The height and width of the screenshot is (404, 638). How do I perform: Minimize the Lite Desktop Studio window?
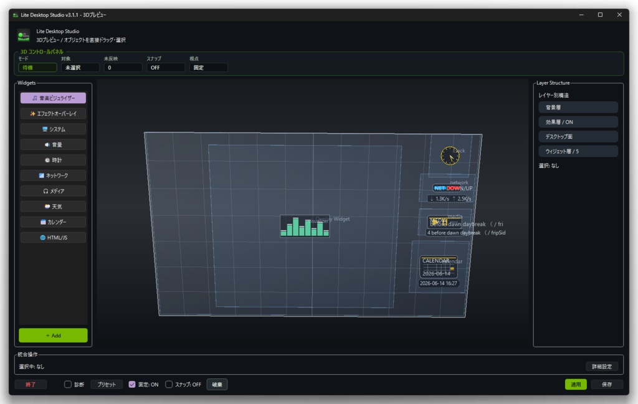point(581,15)
